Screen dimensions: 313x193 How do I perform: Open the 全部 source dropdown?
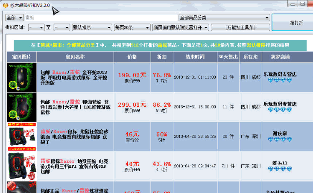click(15, 18)
